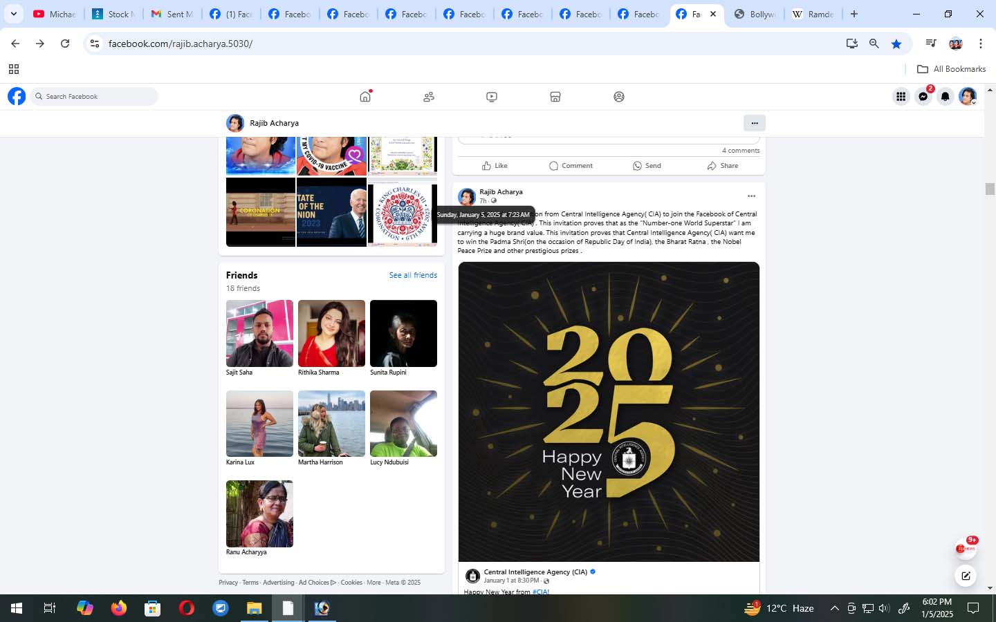
Task: Open the browser zoom magnifier icon
Action: coord(874,44)
